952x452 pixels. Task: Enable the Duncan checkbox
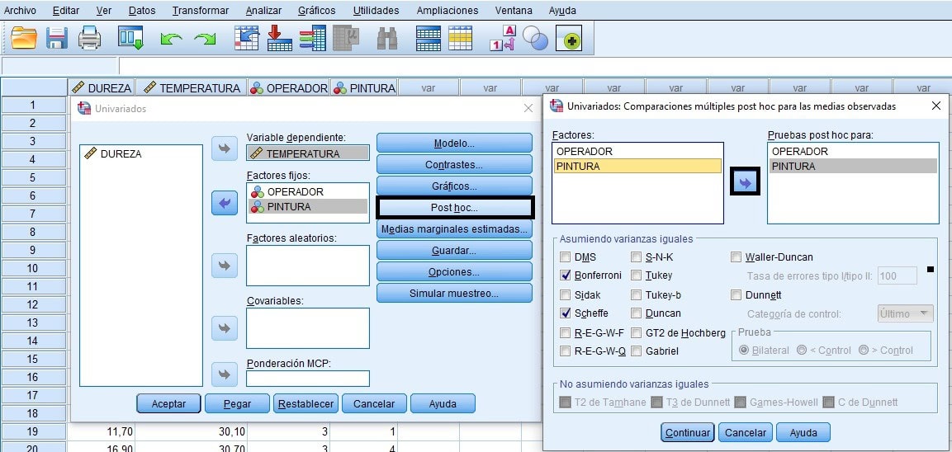[x=637, y=313]
